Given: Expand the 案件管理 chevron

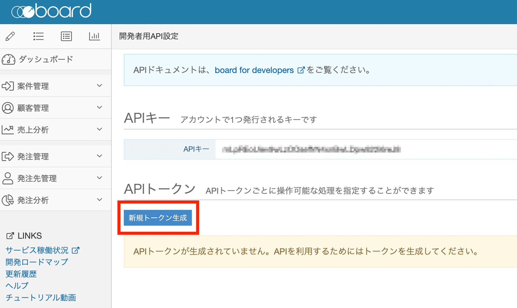Looking at the screenshot, I should [100, 86].
